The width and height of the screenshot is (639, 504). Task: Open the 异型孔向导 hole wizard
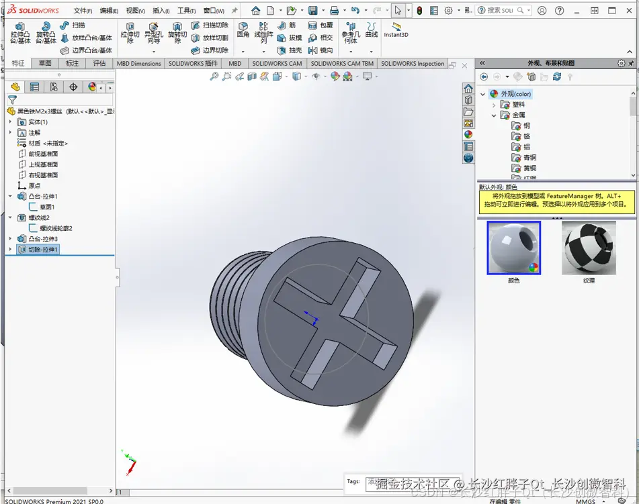coord(154,32)
